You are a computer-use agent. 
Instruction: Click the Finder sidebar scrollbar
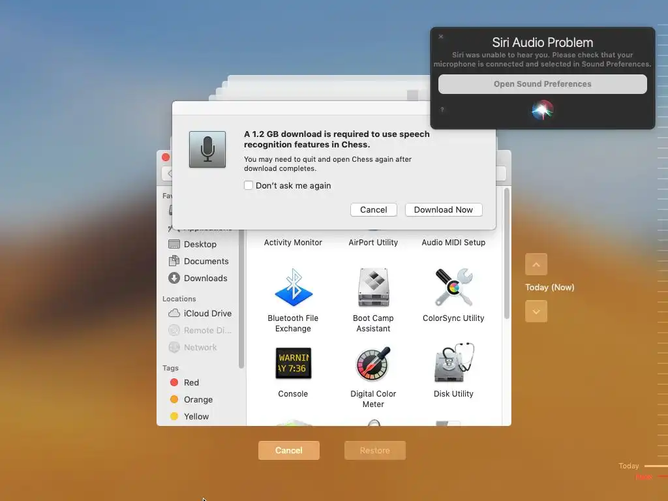click(x=241, y=299)
